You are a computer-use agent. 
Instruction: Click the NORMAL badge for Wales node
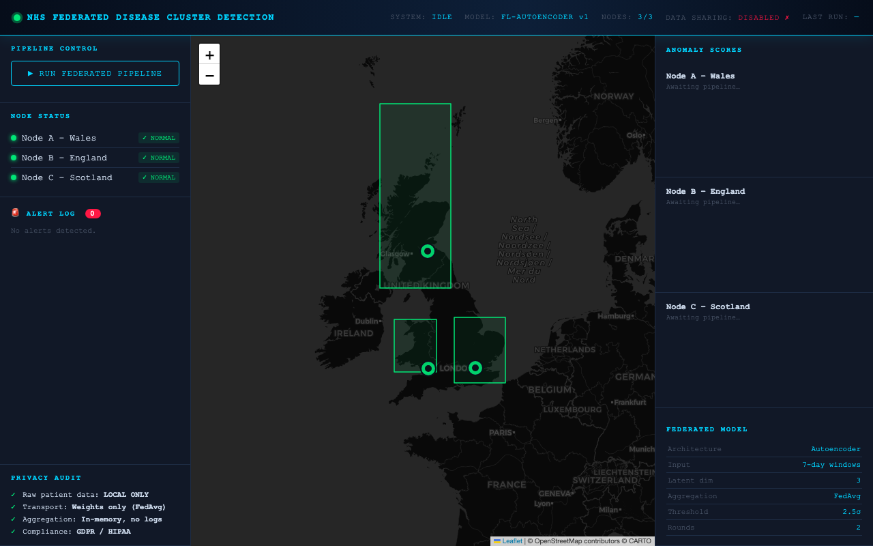coord(159,138)
